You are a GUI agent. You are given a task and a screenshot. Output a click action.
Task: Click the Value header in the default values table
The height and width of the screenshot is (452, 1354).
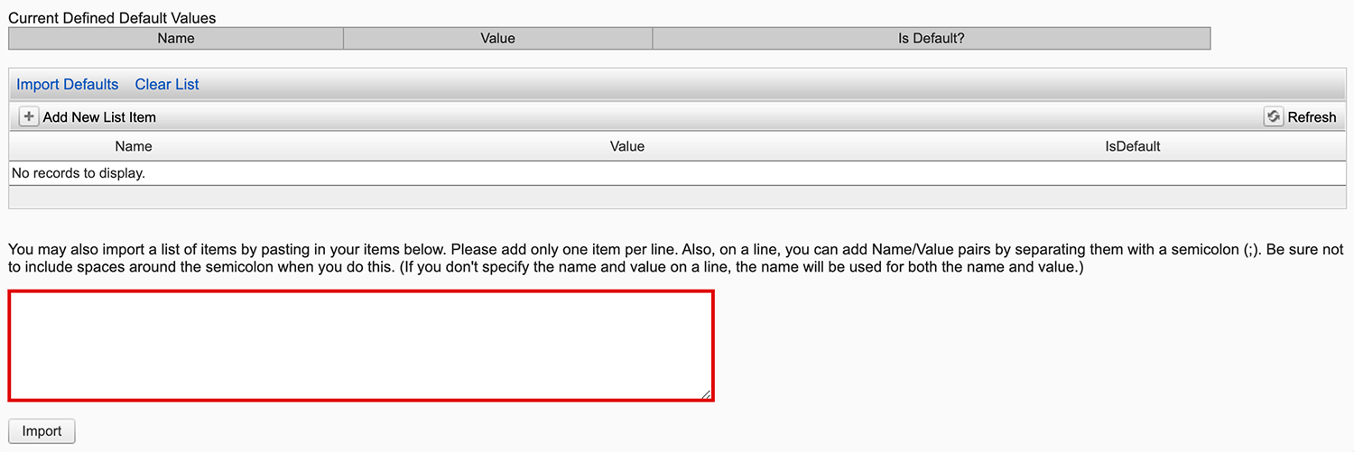[x=497, y=38]
